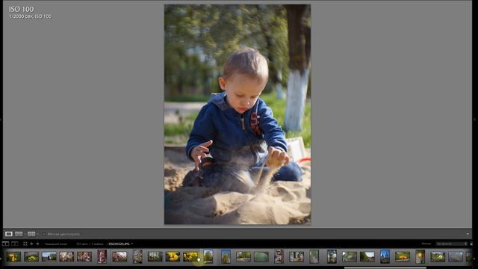Image resolution: width=478 pixels, height=269 pixels.
Task: Open the main window display mode icon
Action: click(5, 244)
